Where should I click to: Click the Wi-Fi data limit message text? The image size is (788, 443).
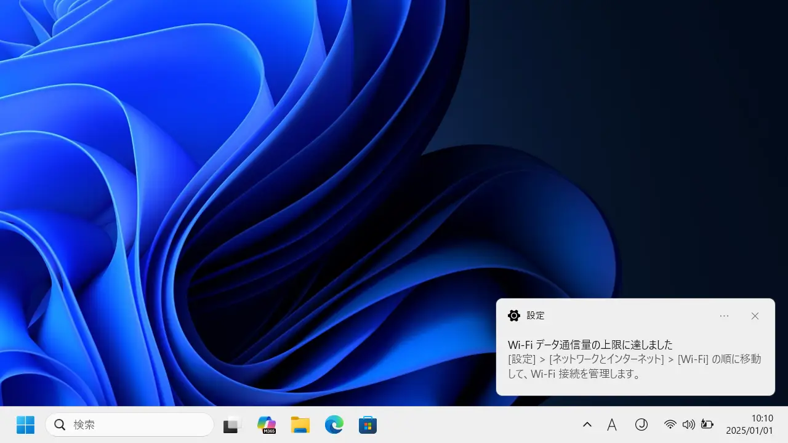point(589,345)
